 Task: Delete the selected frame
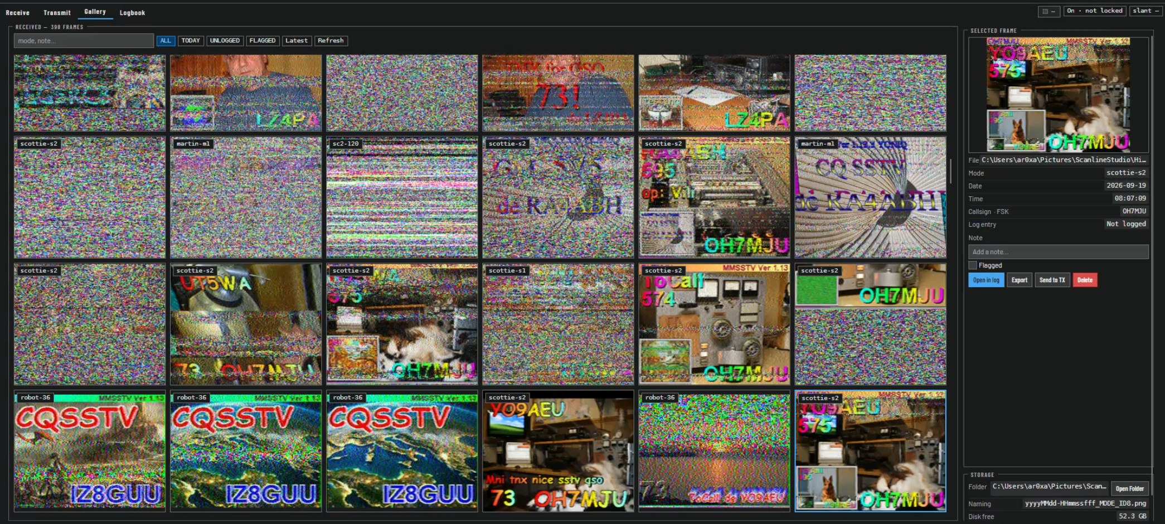(x=1085, y=280)
